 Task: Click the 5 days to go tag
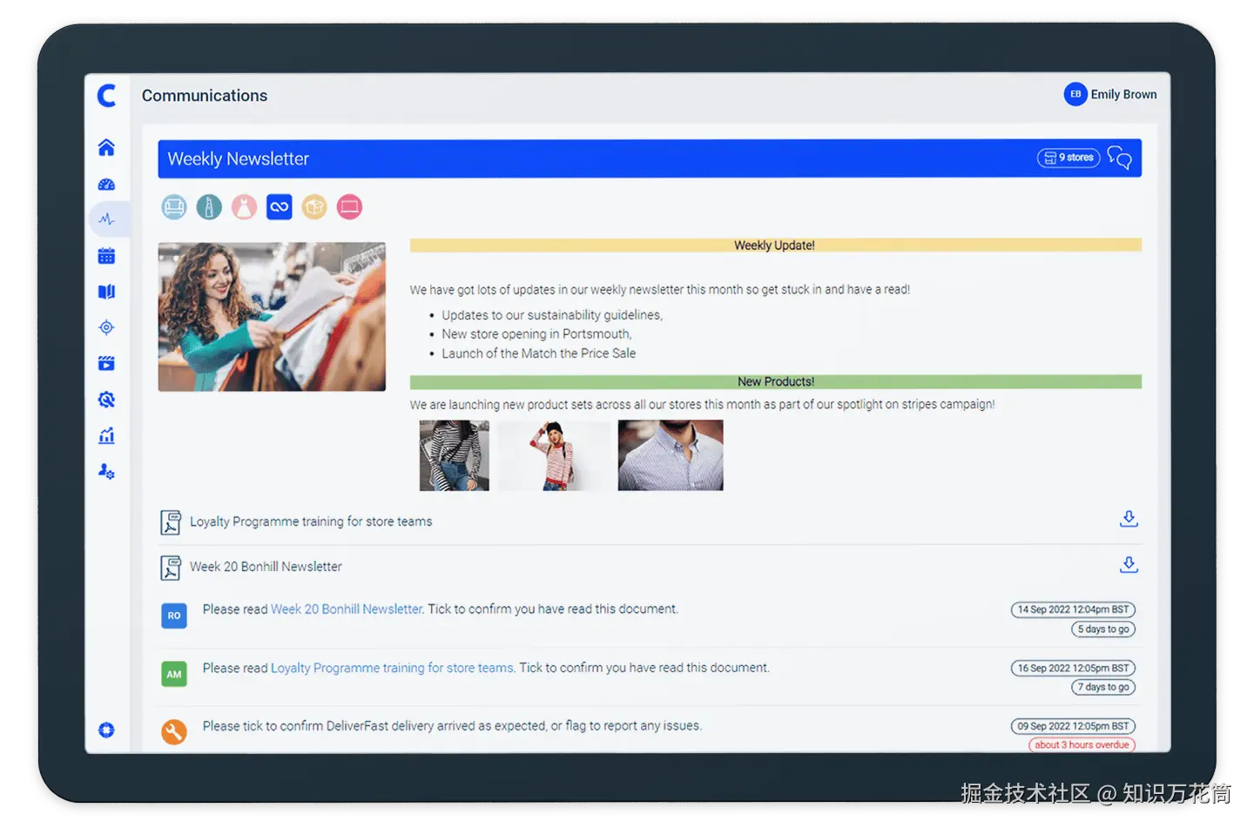(x=1103, y=629)
